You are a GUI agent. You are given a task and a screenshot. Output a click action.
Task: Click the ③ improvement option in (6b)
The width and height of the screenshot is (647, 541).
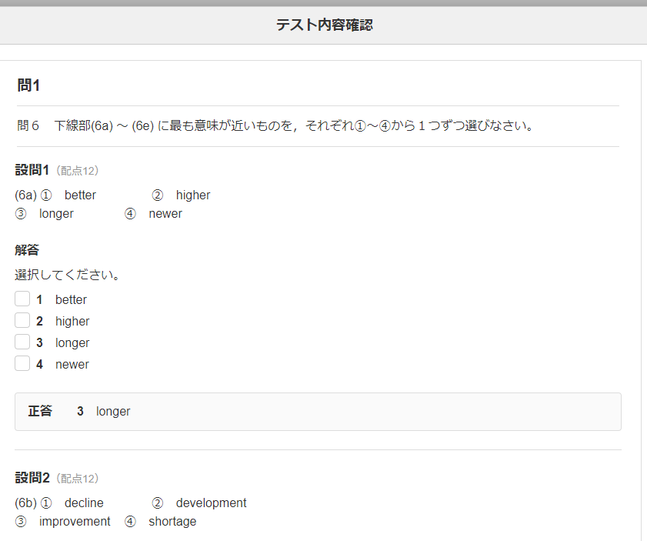tap(64, 522)
